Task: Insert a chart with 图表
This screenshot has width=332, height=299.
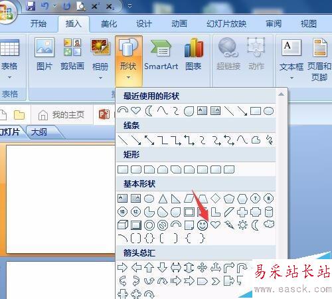Action: (x=193, y=54)
